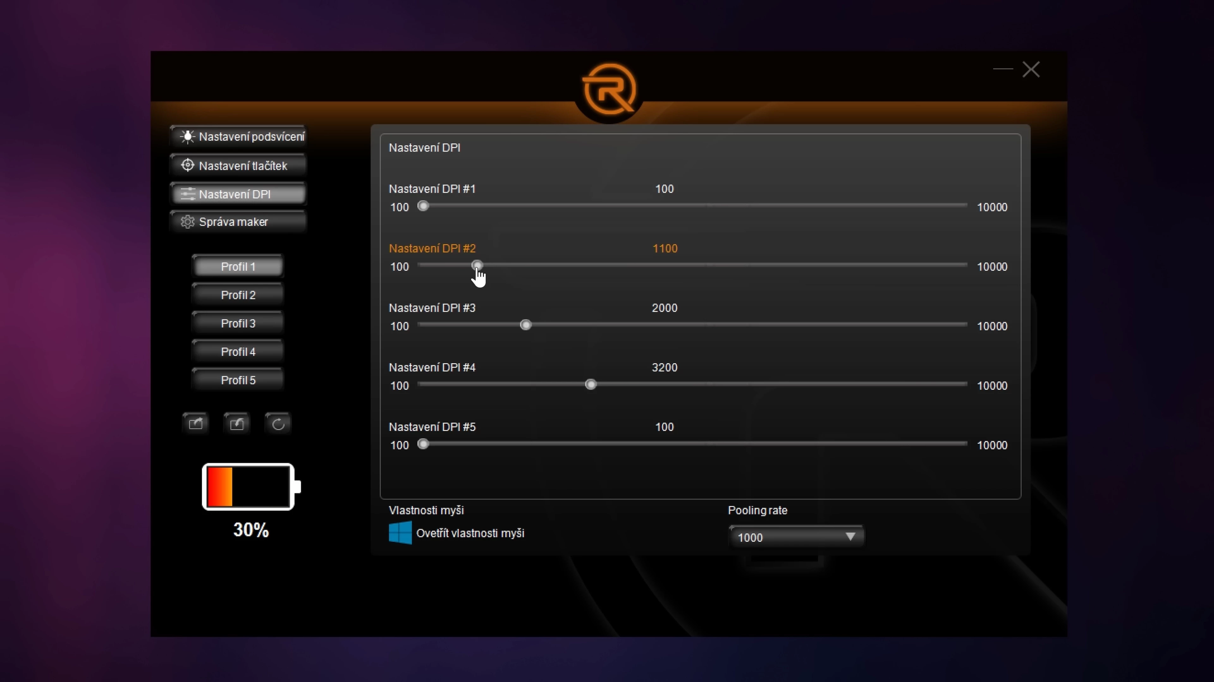This screenshot has height=682, width=1214.
Task: Click the 30% battery text
Action: tap(251, 530)
